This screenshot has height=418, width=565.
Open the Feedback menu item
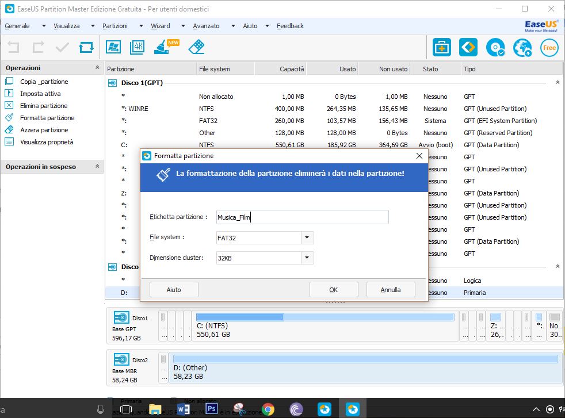(290, 26)
